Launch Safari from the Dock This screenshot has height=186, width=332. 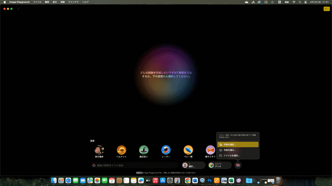pyautogui.click(x=68, y=181)
